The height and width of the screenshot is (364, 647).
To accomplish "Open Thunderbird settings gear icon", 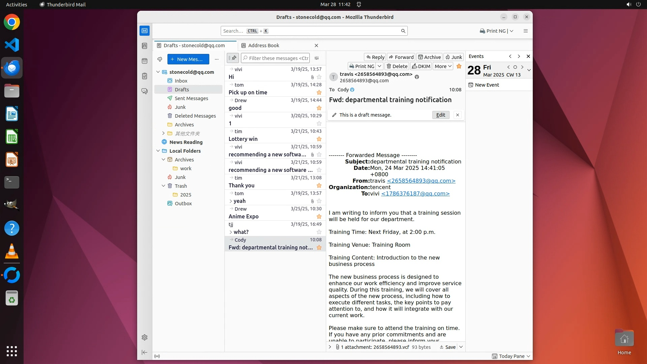I will pyautogui.click(x=145, y=337).
